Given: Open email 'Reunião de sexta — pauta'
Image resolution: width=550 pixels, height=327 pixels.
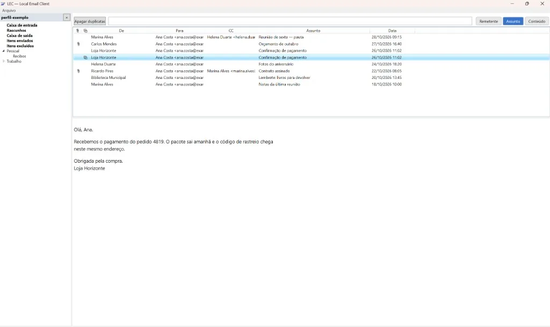Looking at the screenshot, I should pyautogui.click(x=281, y=37).
